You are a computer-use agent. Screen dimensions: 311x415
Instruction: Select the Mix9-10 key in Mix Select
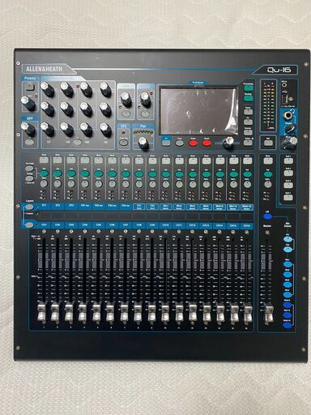[288, 325]
